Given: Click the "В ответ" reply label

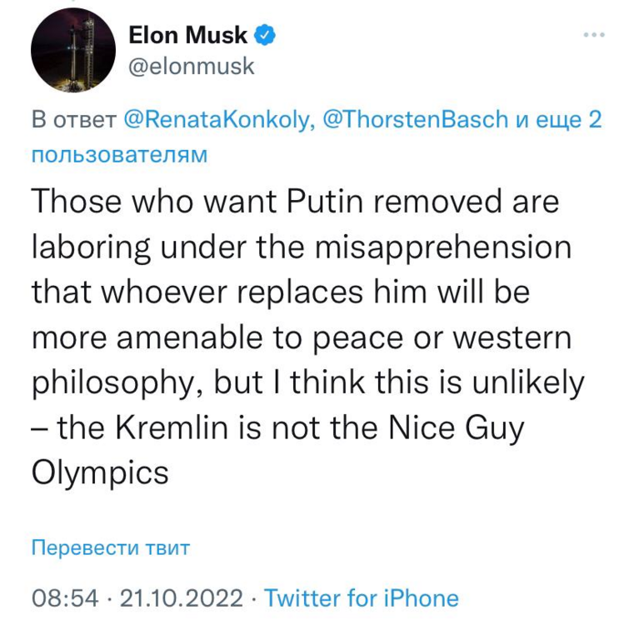Looking at the screenshot, I should pyautogui.click(x=72, y=119).
